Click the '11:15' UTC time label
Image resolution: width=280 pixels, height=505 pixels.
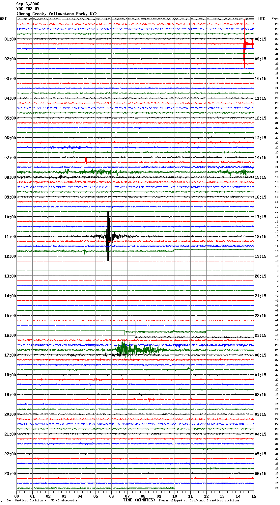point(261,98)
